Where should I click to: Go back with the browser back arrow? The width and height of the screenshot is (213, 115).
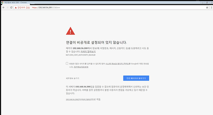pos(4,8)
